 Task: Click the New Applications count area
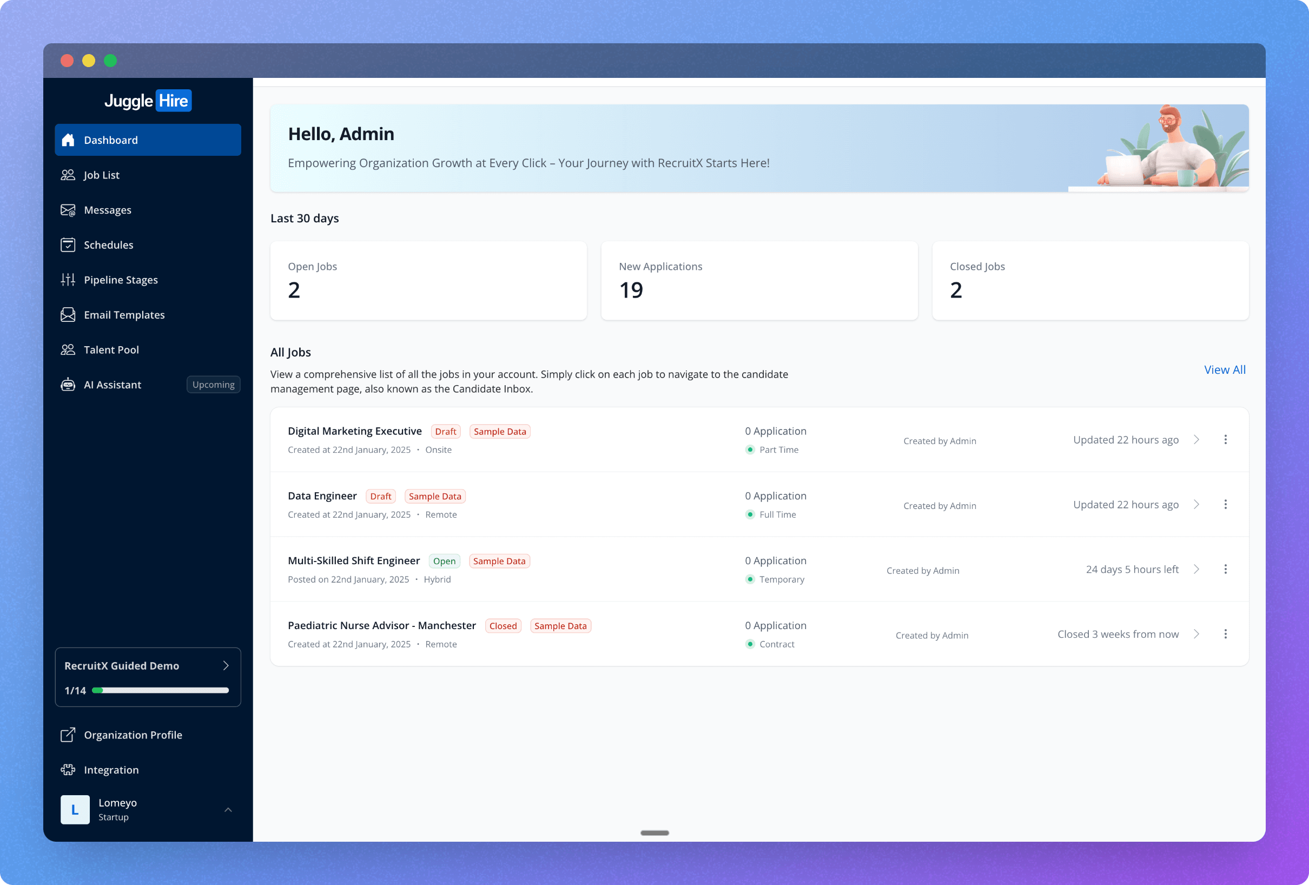[759, 281]
